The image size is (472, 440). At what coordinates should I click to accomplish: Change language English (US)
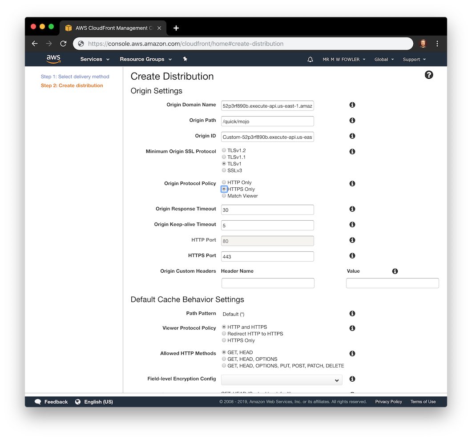(94, 402)
